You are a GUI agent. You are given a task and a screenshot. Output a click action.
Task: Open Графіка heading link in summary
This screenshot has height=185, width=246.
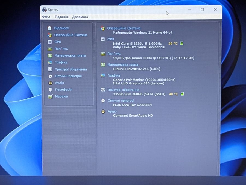[114, 75]
